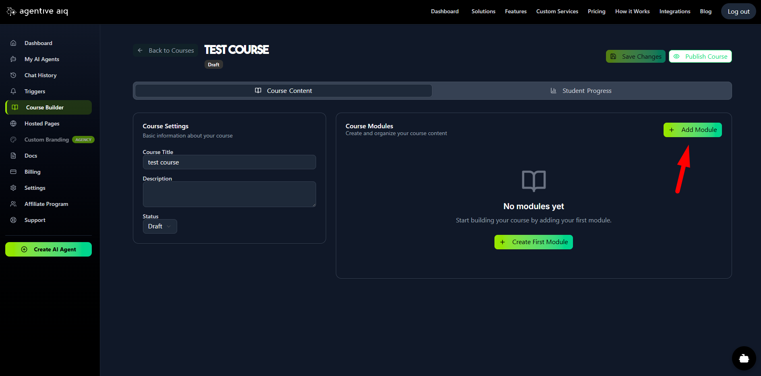Click the Billing card icon in sidebar

point(13,172)
